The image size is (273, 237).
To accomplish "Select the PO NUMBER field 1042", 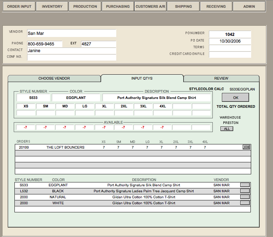I will click(x=230, y=34).
